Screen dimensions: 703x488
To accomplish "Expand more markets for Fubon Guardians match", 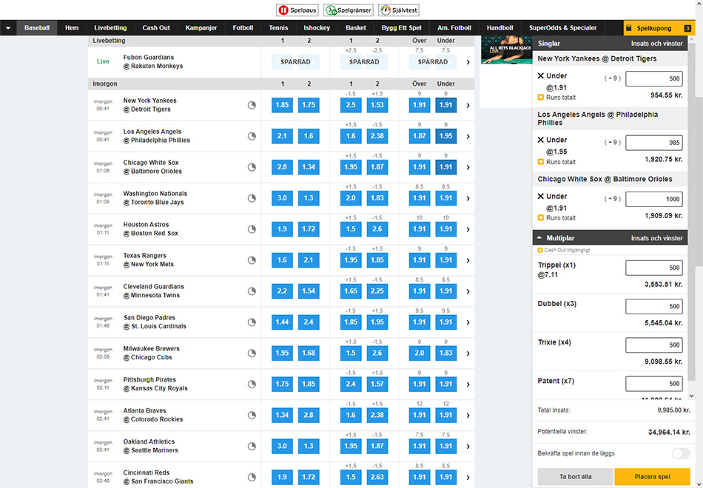I will tap(468, 62).
